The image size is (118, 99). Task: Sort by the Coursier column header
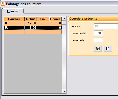click(14, 19)
